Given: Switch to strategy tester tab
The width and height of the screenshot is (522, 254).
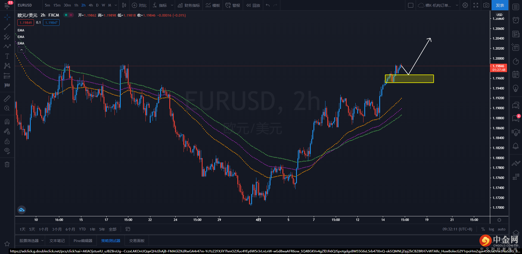Looking at the screenshot, I should (111, 241).
